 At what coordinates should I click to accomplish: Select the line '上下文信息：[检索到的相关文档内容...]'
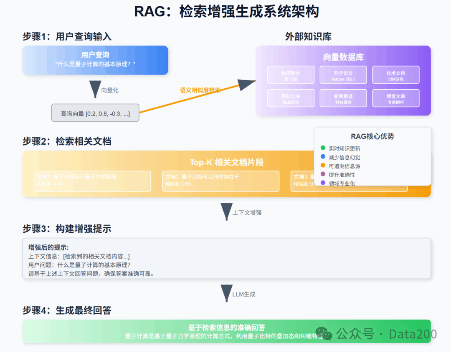79,256
